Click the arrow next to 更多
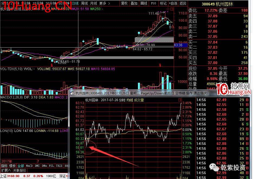The width and height of the screenshot is (254, 179). (109, 4)
